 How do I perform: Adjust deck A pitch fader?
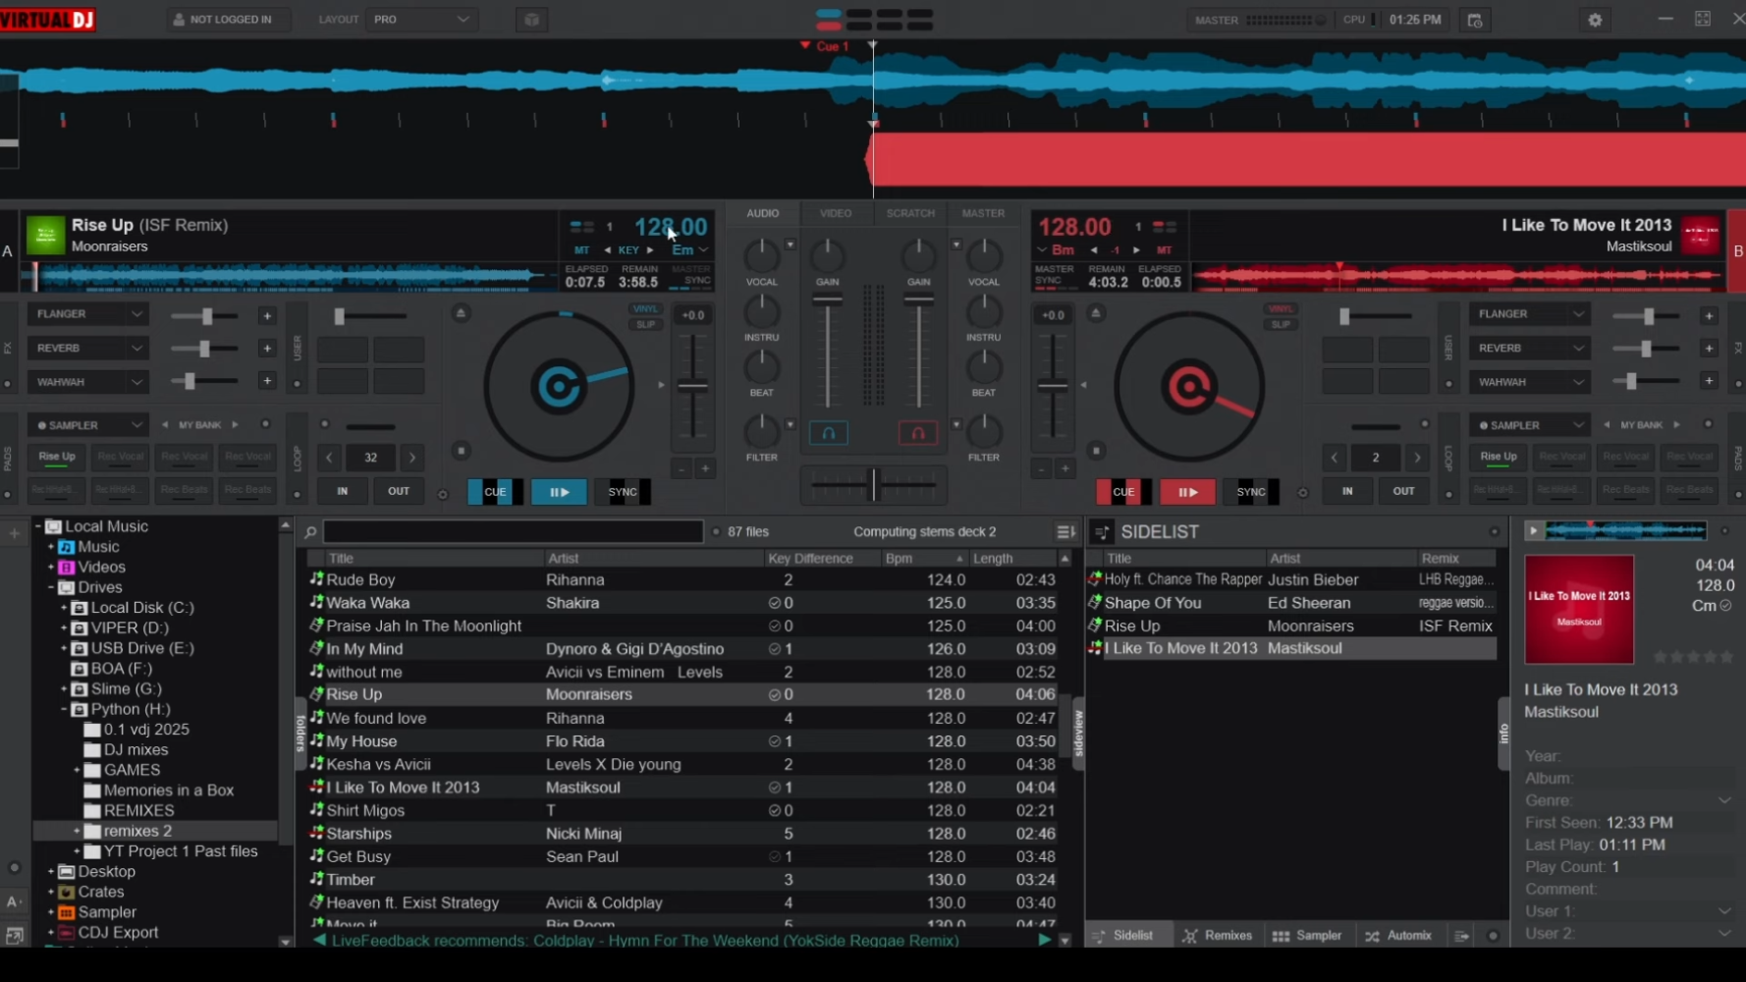[692, 385]
